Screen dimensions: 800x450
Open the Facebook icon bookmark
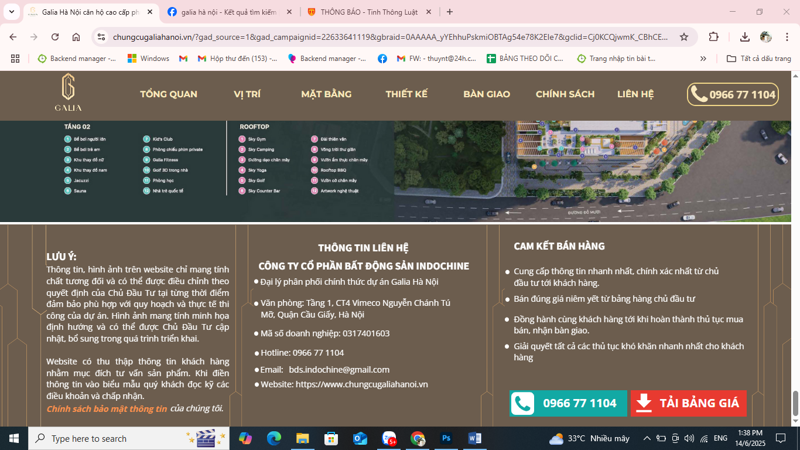click(382, 59)
